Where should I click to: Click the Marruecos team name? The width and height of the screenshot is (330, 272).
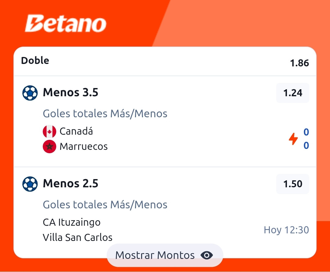(x=83, y=147)
